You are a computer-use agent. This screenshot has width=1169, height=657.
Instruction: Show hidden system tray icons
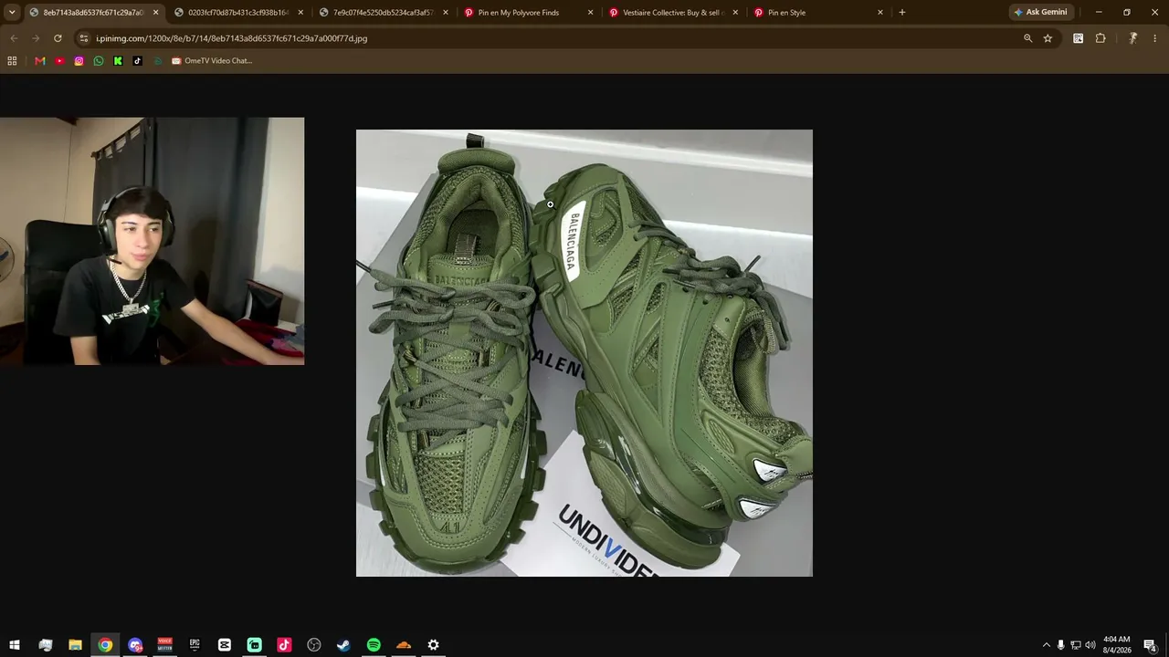(1047, 645)
